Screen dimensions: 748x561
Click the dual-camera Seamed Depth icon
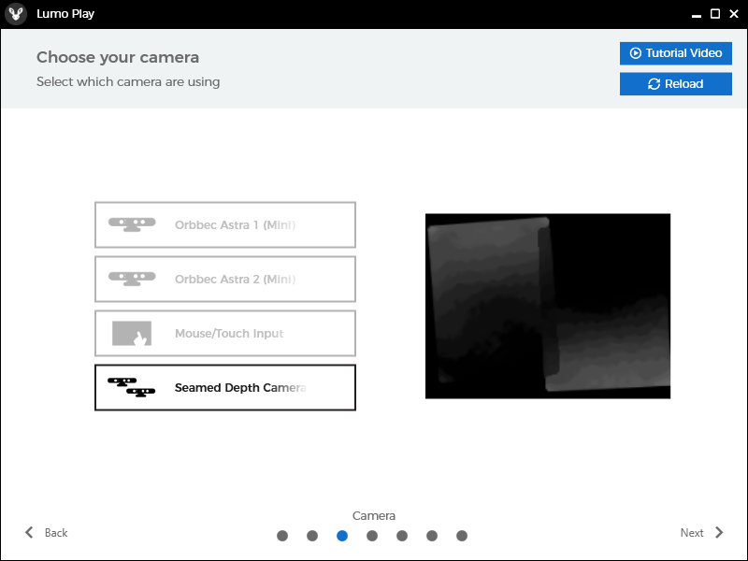point(131,387)
